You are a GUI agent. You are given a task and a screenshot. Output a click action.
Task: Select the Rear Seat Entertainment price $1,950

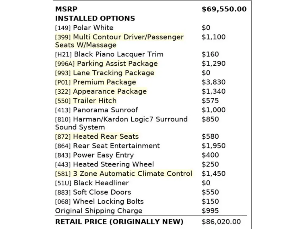coord(214,146)
